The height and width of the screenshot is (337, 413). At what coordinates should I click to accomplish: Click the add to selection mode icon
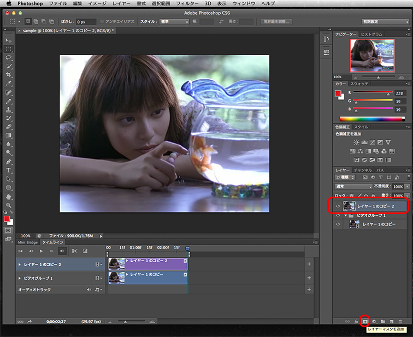tap(36, 22)
